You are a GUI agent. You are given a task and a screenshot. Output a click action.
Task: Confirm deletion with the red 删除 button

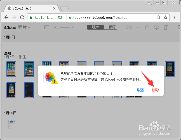point(155,90)
